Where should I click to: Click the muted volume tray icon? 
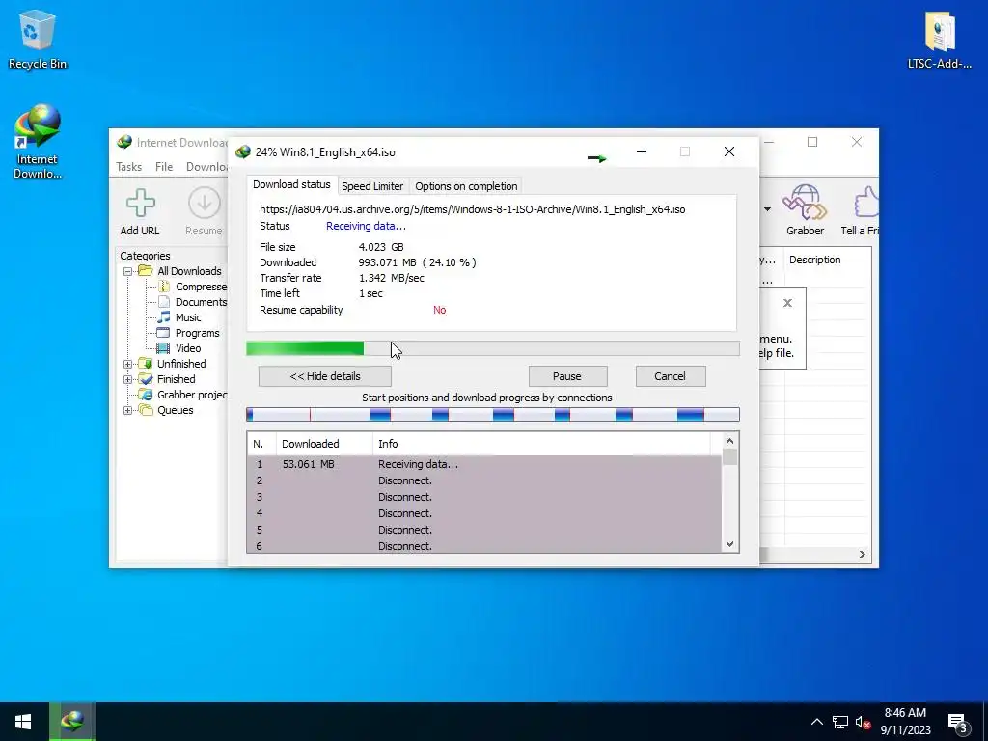pos(863,722)
